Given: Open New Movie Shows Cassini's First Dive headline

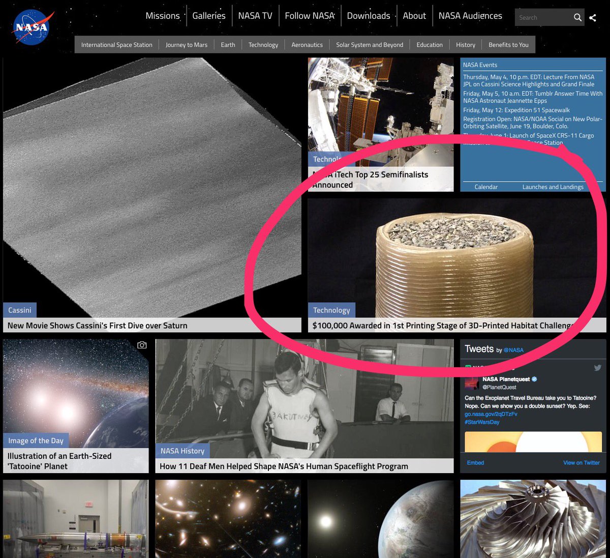Looking at the screenshot, I should (x=98, y=326).
